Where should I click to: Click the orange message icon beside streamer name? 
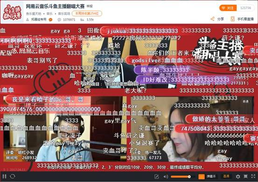[51, 20]
